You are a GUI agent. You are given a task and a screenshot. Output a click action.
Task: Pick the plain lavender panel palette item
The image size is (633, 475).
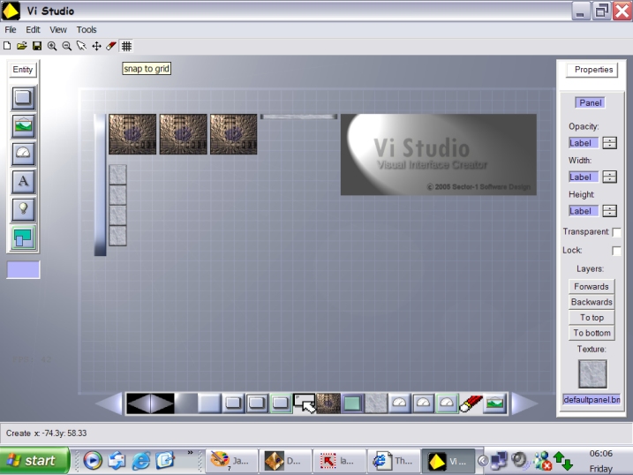209,403
